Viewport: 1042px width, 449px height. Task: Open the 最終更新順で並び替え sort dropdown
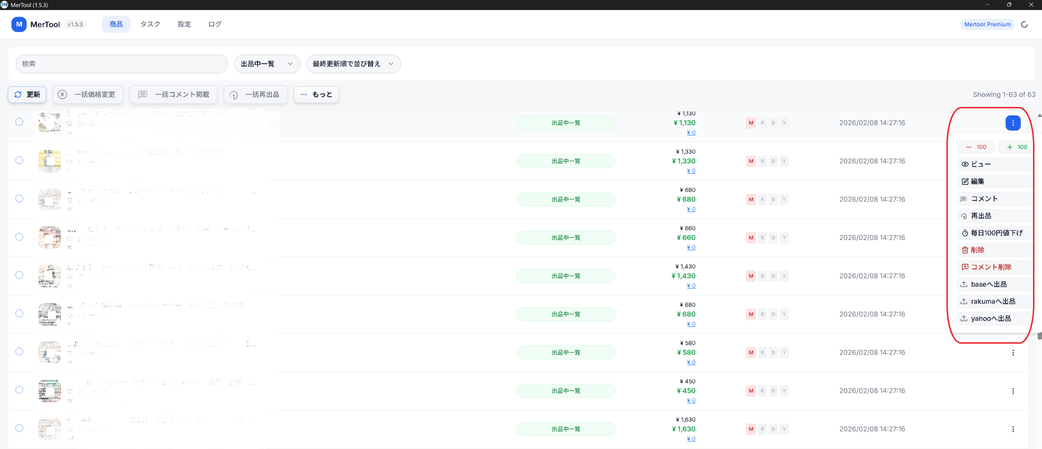coord(353,64)
